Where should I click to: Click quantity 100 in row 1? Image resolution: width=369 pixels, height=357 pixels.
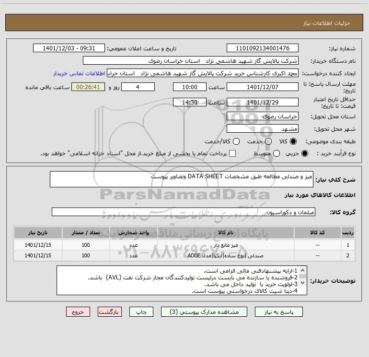(86, 245)
